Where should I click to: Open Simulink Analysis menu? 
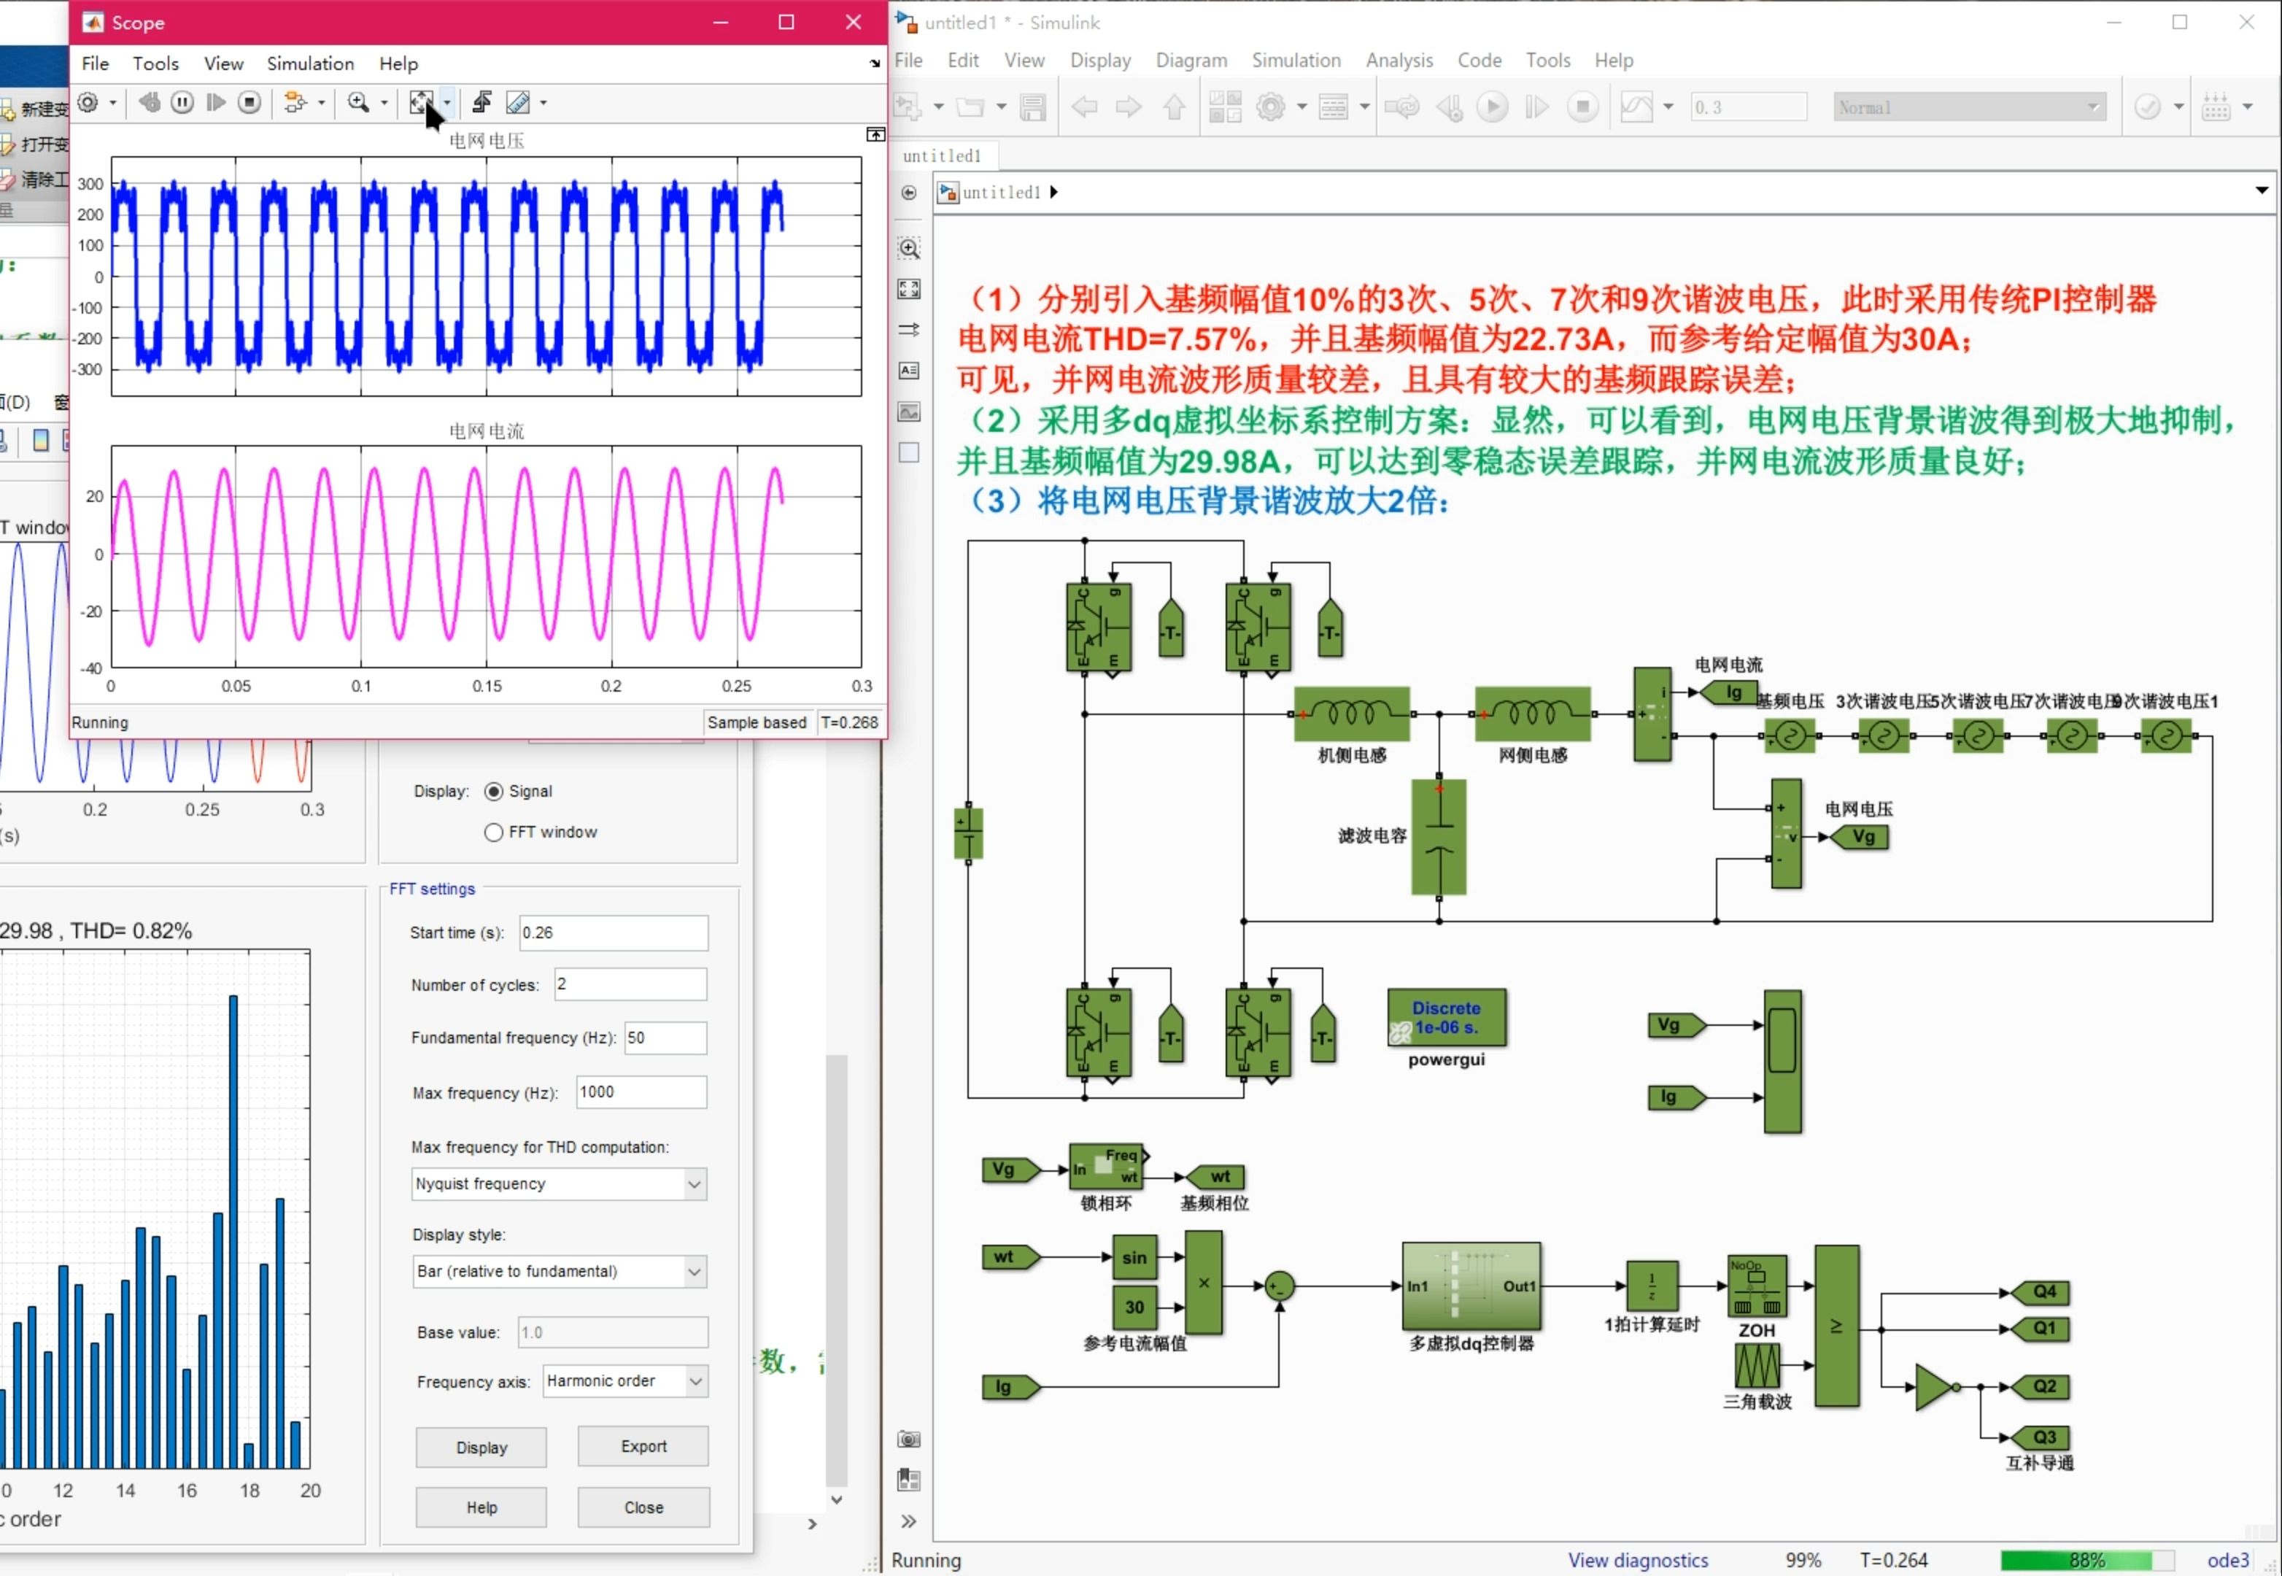tap(1399, 61)
